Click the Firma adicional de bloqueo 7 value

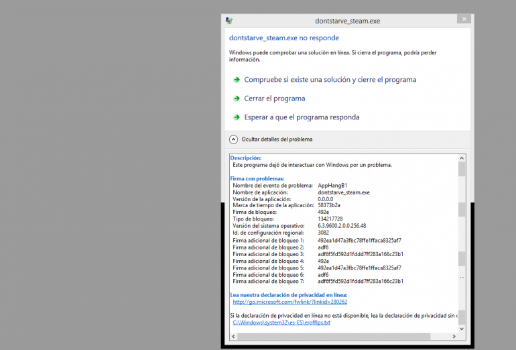click(x=361, y=282)
